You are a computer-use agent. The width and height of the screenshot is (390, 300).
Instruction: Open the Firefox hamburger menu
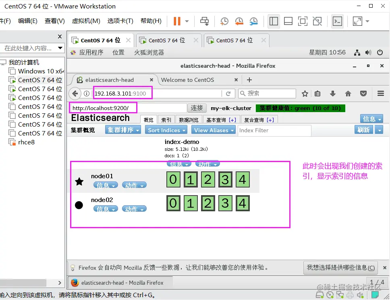[x=381, y=94]
